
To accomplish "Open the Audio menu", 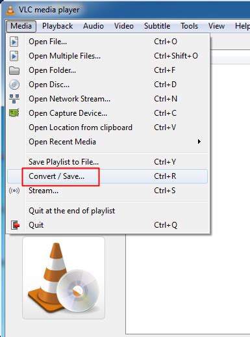I will point(94,26).
